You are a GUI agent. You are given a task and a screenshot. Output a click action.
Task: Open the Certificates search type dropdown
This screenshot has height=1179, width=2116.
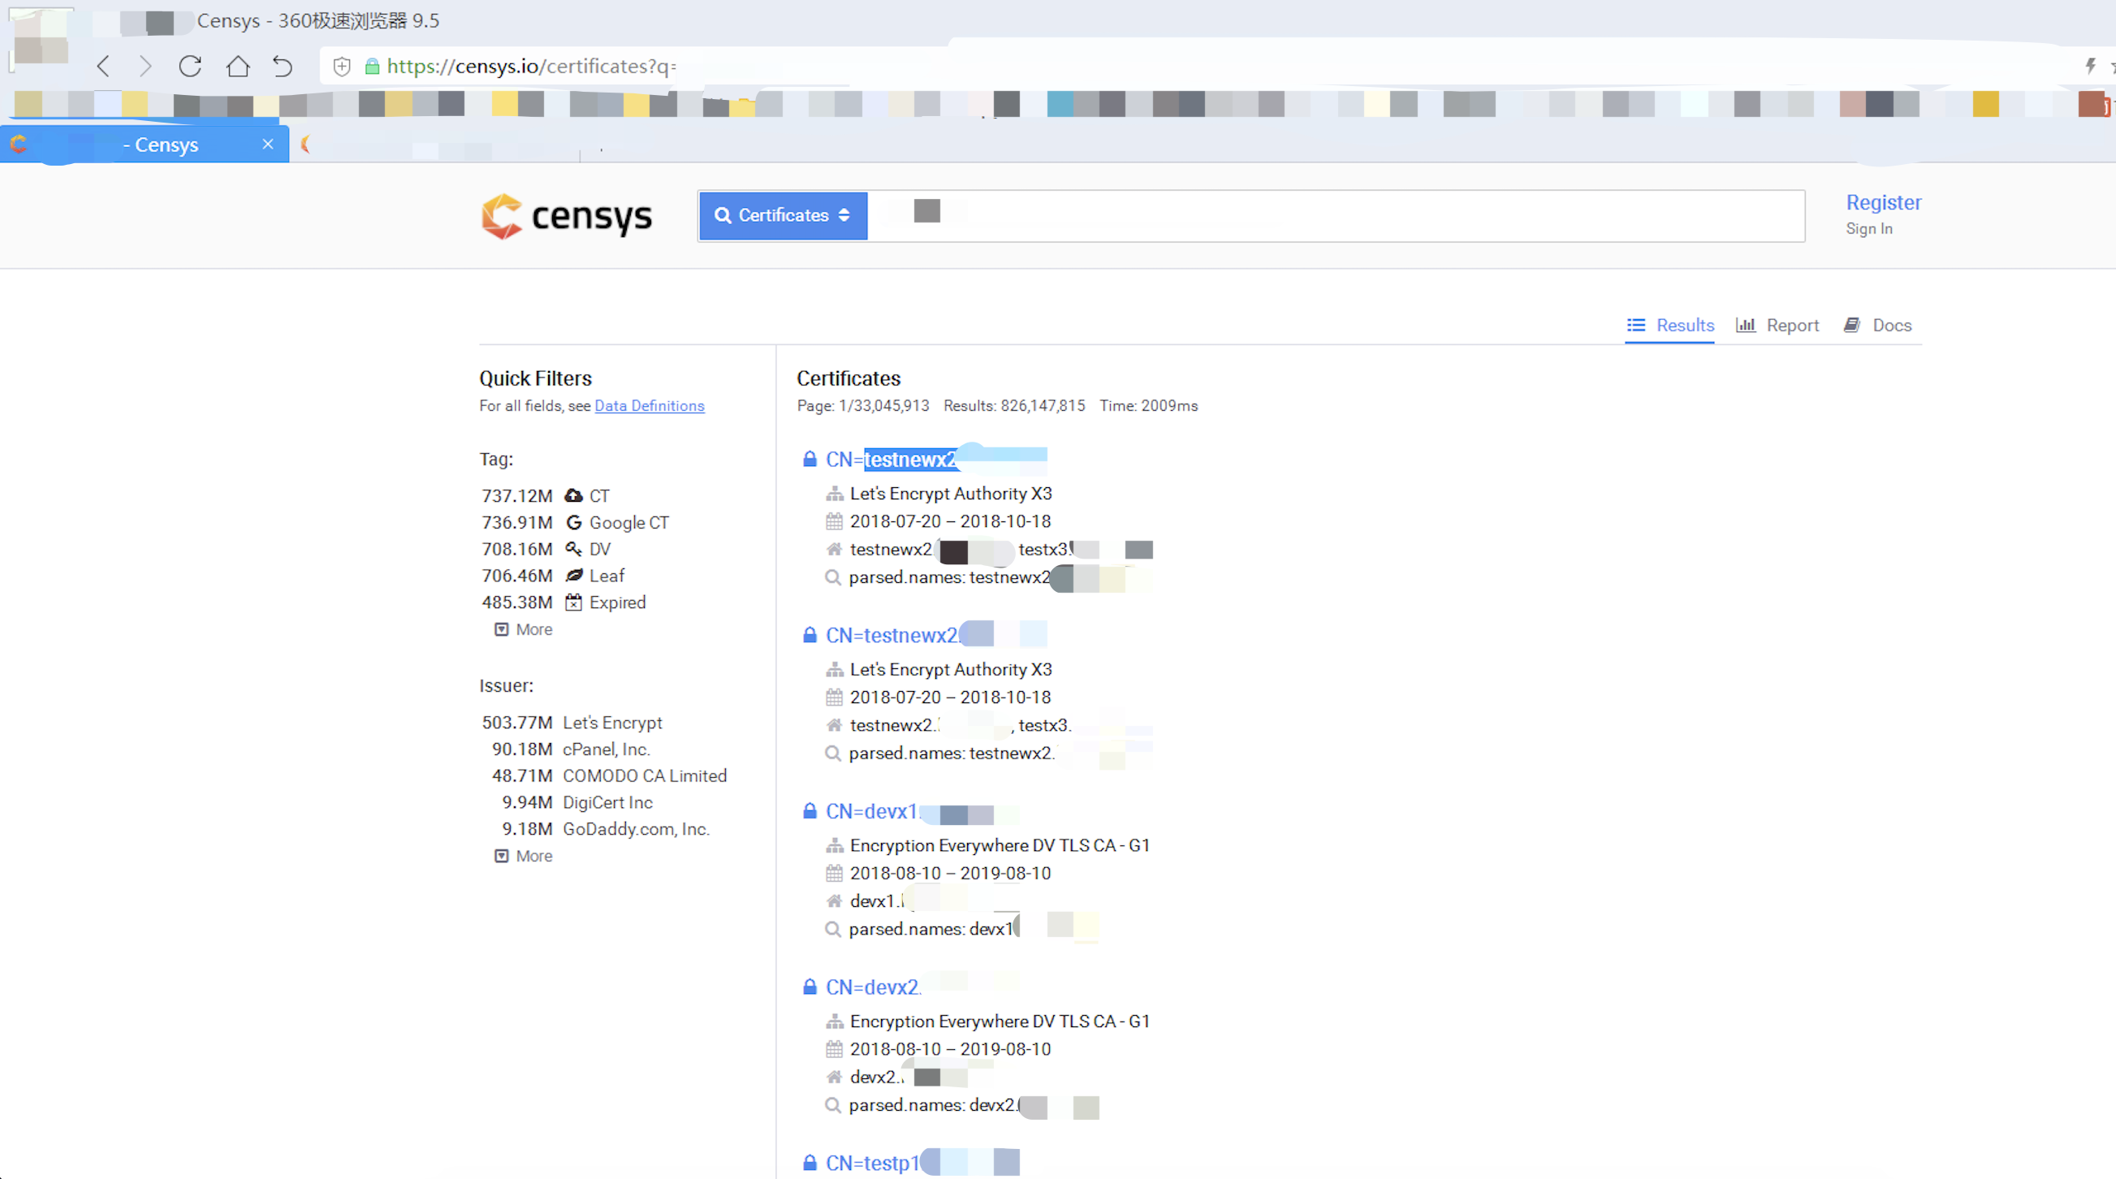[783, 215]
